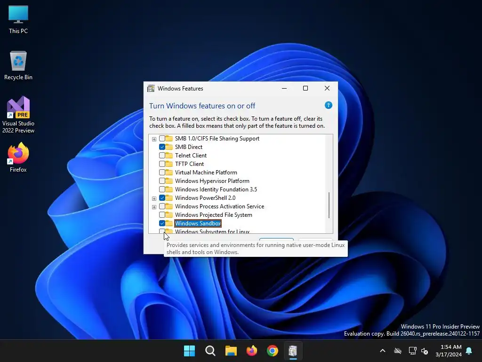Close the Windows Features dialog

click(327, 88)
